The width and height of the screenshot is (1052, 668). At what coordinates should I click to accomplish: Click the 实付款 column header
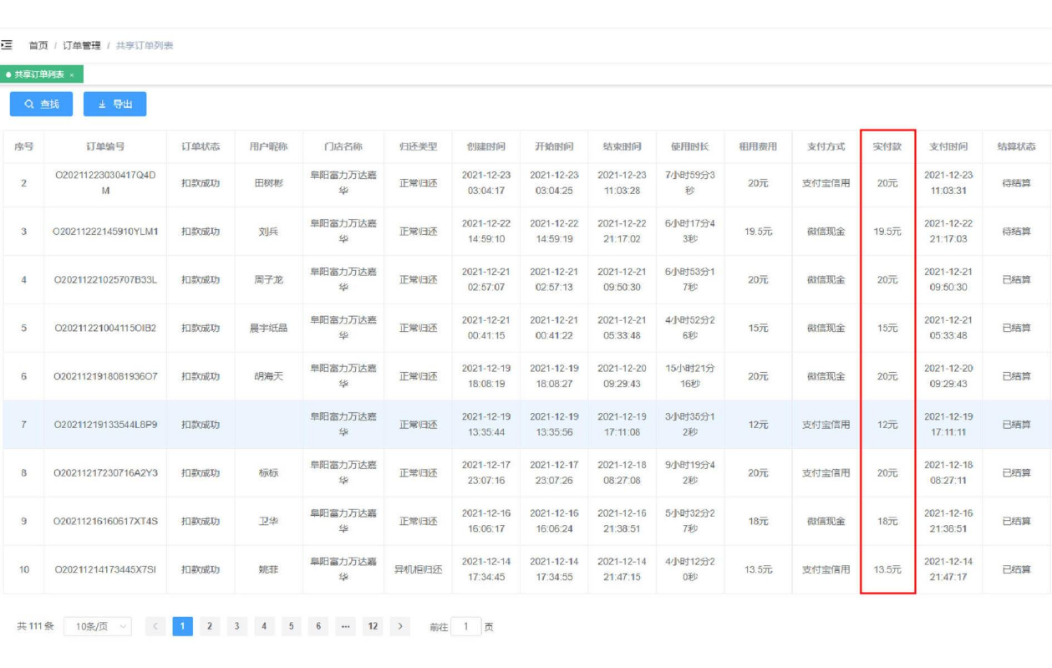pyautogui.click(x=887, y=146)
